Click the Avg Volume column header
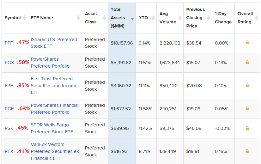261x164 pixels. 167,18
